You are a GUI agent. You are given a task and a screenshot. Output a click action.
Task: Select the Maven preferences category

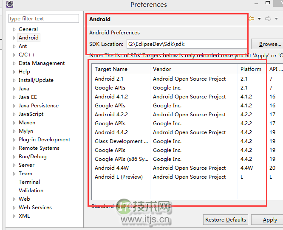point(27,123)
